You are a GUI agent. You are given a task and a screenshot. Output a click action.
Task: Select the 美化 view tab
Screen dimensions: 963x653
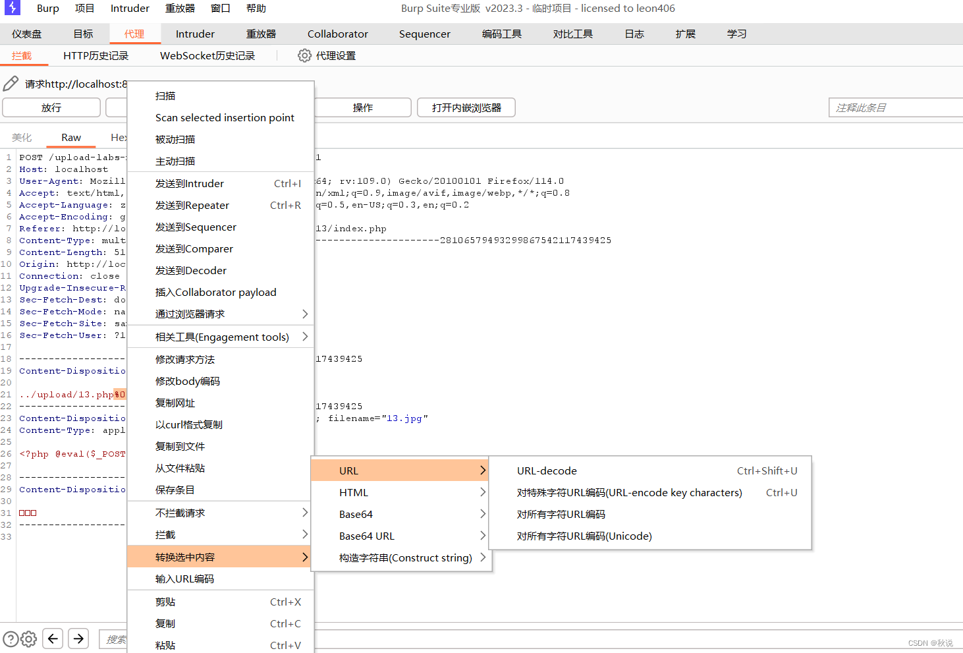pos(22,137)
